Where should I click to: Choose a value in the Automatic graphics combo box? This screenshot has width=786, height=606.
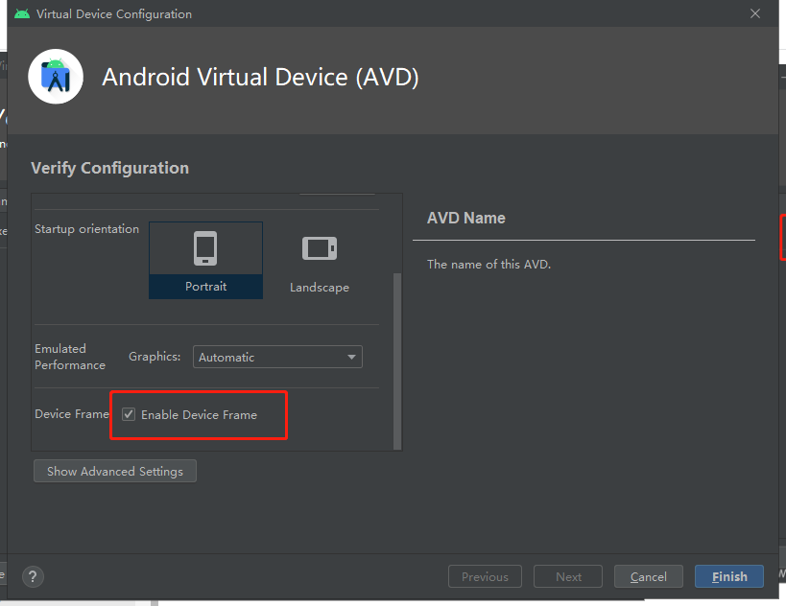click(277, 356)
